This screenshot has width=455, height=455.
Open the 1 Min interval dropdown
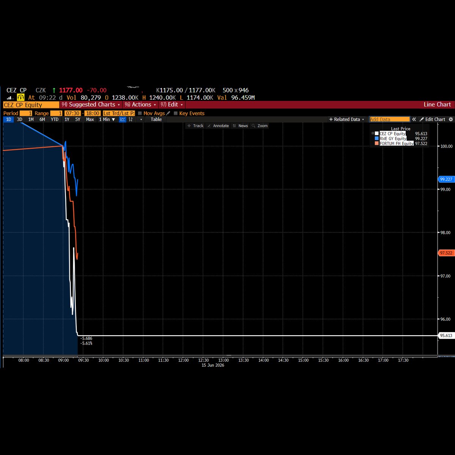coord(107,119)
